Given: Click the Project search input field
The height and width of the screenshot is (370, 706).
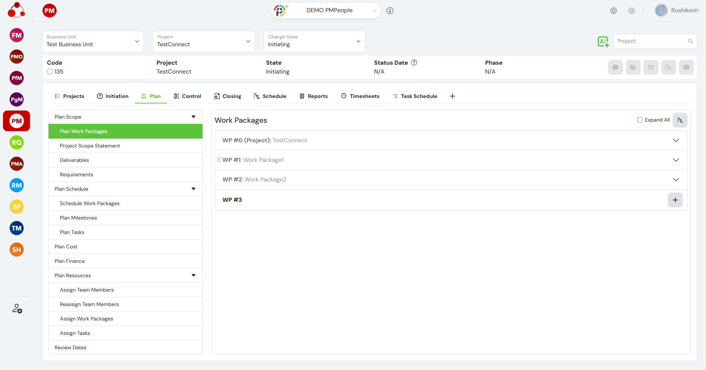Looking at the screenshot, I should 651,41.
